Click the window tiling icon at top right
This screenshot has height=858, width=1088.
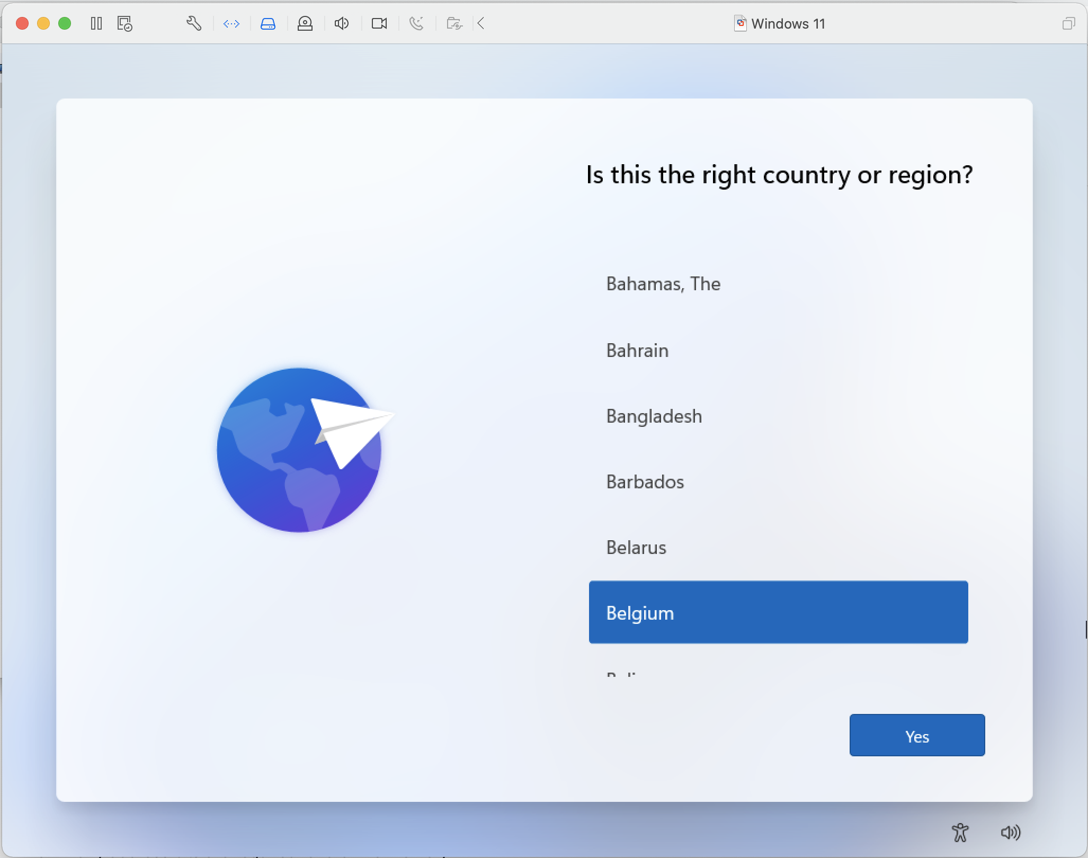coord(1068,23)
